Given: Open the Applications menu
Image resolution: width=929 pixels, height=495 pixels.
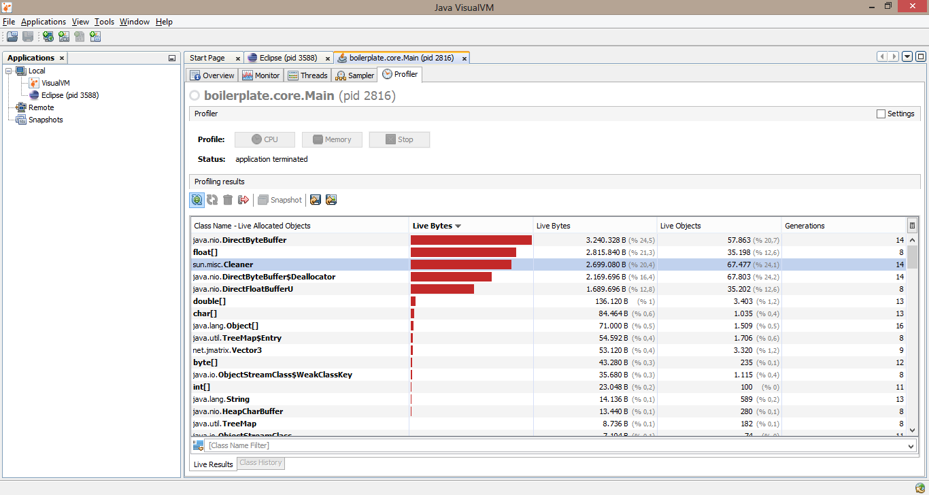Looking at the screenshot, I should 44,22.
